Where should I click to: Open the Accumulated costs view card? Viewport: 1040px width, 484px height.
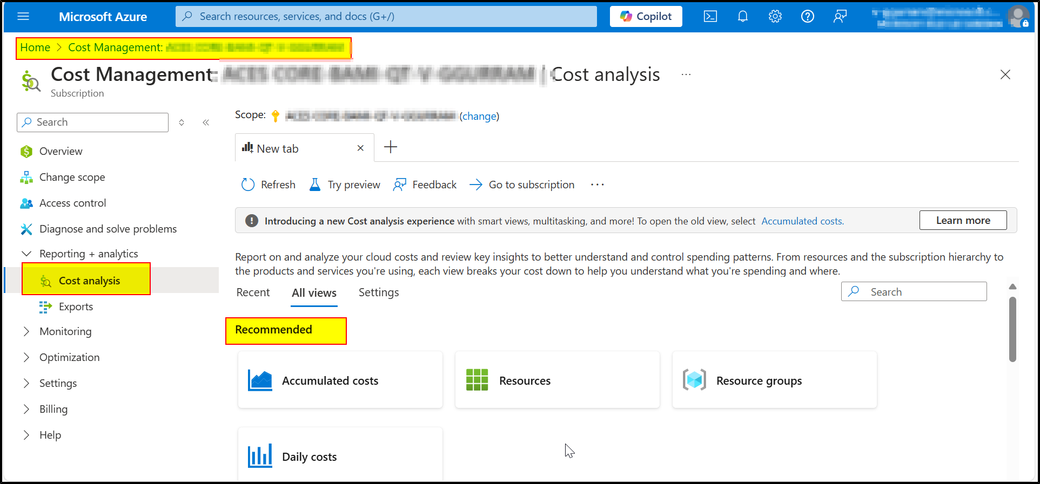tap(340, 380)
